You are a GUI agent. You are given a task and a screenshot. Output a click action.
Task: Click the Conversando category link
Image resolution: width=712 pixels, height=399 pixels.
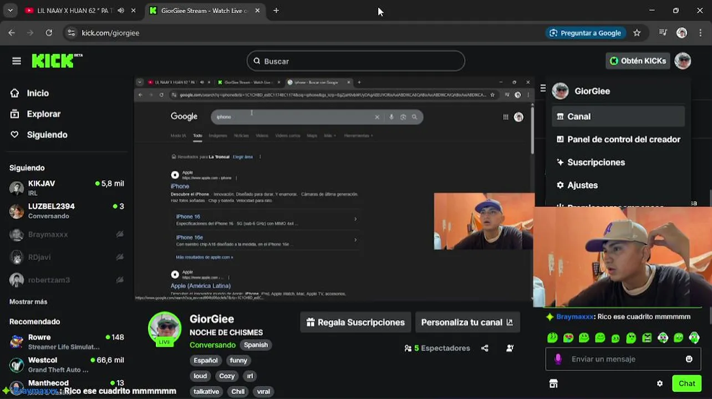[212, 345]
